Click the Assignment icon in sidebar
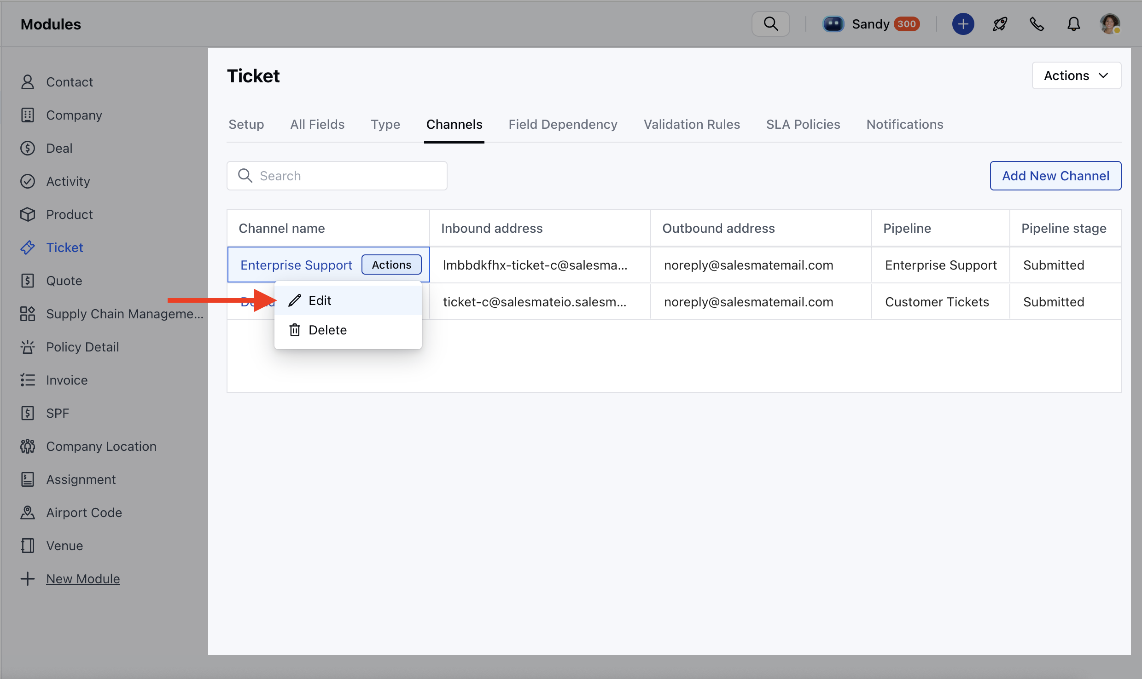The image size is (1142, 679). pos(28,479)
